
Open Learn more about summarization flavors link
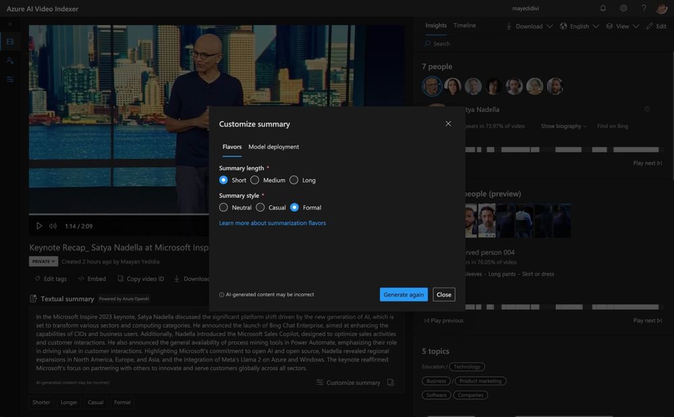pos(273,223)
